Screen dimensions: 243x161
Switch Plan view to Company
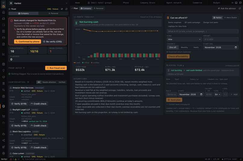click(x=86, y=8)
